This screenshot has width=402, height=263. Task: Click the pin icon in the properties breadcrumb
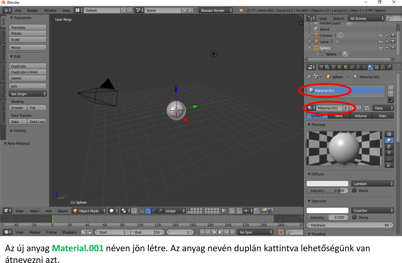[309, 77]
